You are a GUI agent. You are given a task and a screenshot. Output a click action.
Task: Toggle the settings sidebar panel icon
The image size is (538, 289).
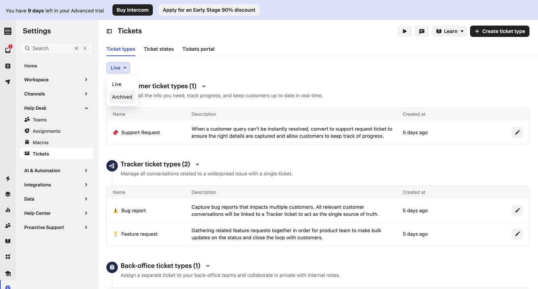109,31
